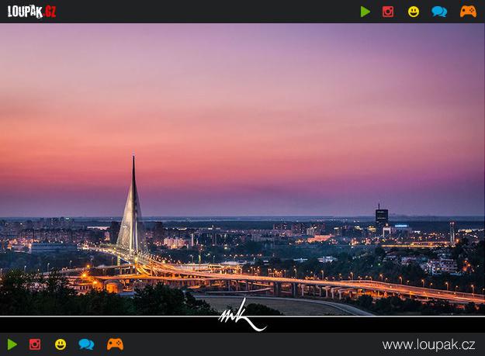Click the bottom green play icon
This screenshot has height=356, width=485.
click(12, 344)
